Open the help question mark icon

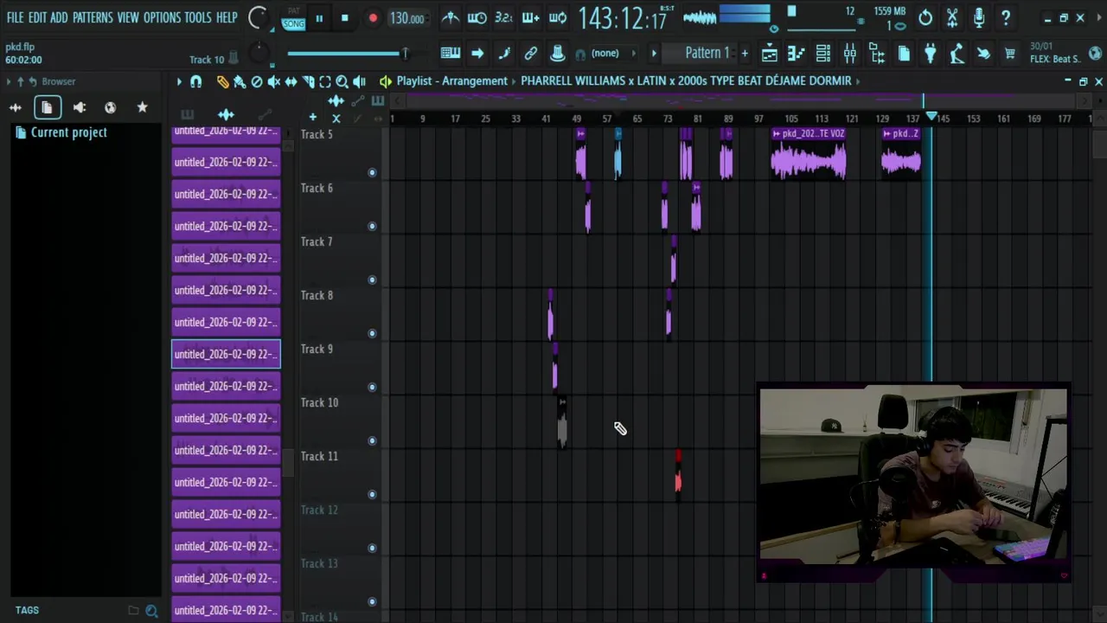click(1006, 17)
